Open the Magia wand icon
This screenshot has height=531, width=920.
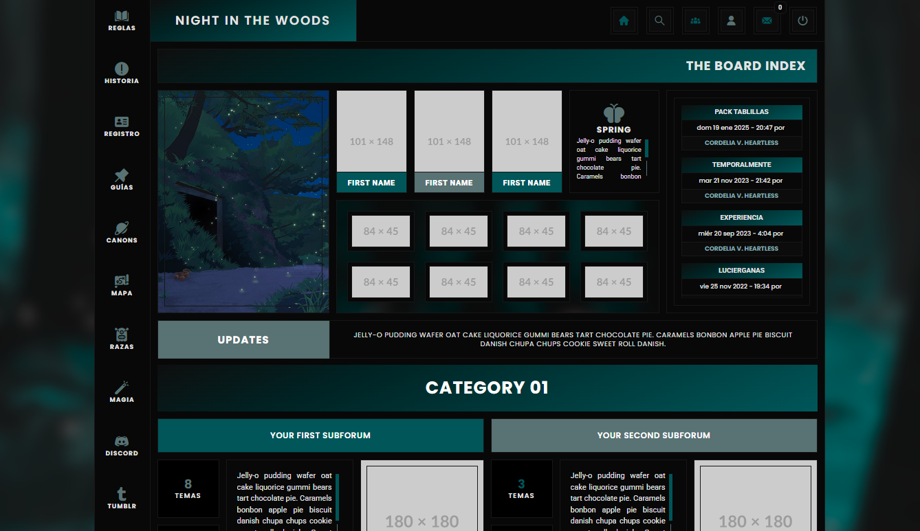click(x=122, y=387)
